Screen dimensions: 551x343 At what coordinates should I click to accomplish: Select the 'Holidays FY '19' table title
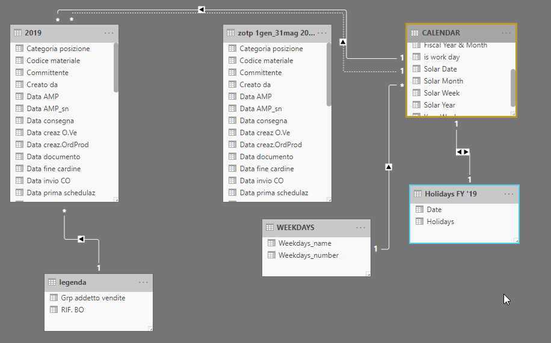point(451,194)
